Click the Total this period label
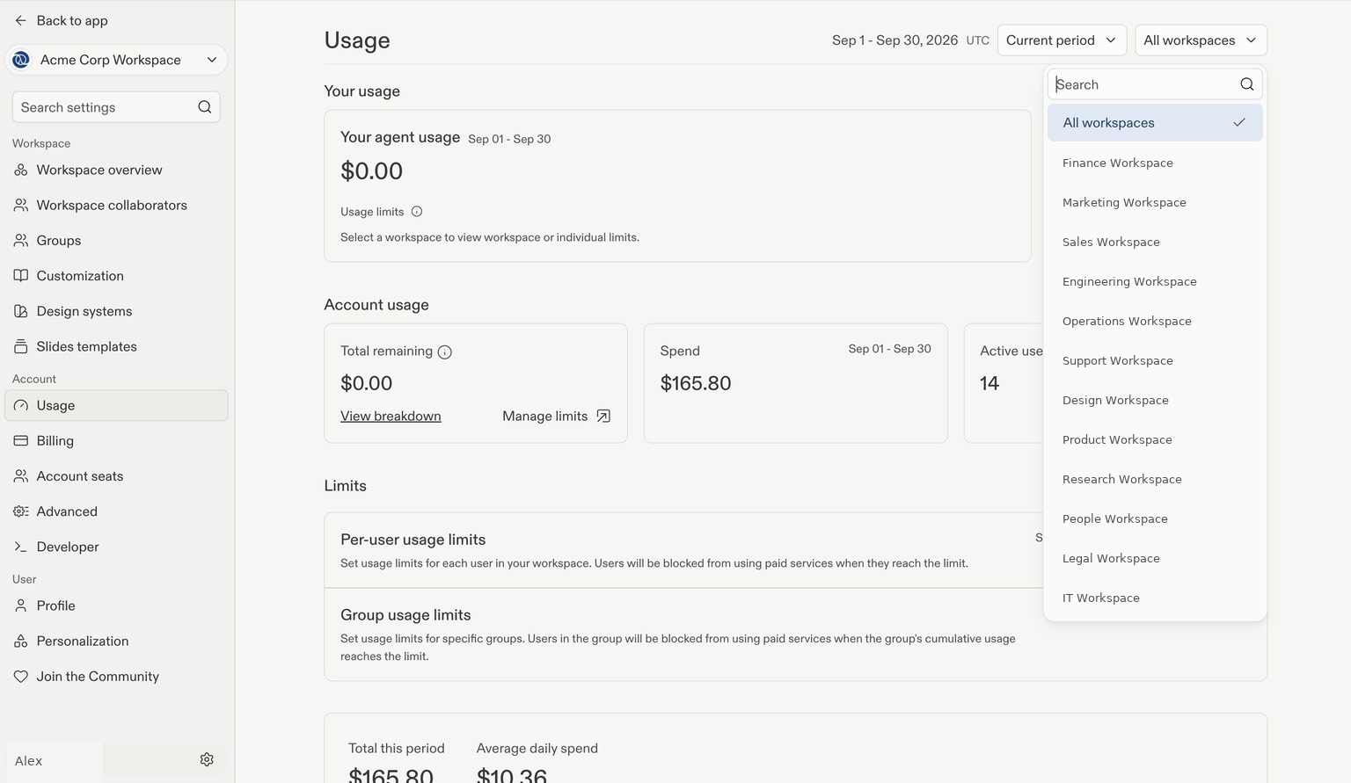Screen dimensions: 1351x783 tap(397, 748)
